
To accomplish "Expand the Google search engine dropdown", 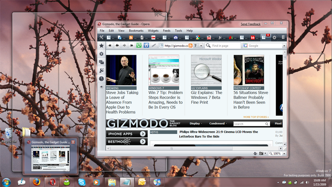I will 284,46.
